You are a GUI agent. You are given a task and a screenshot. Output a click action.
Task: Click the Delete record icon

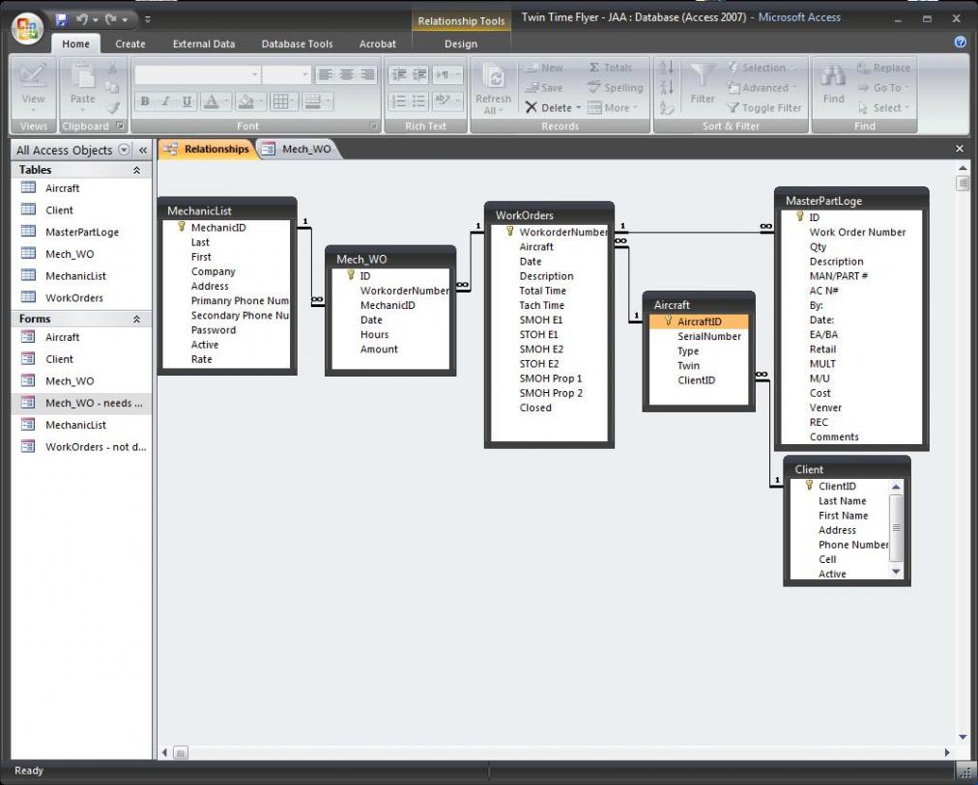(532, 108)
